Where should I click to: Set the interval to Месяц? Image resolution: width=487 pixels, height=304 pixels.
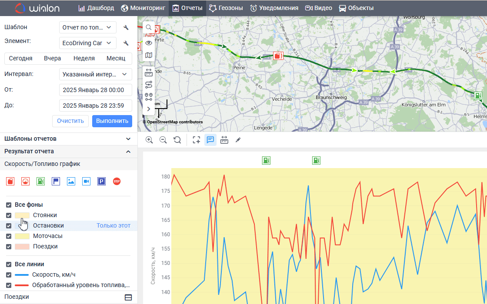(x=116, y=58)
